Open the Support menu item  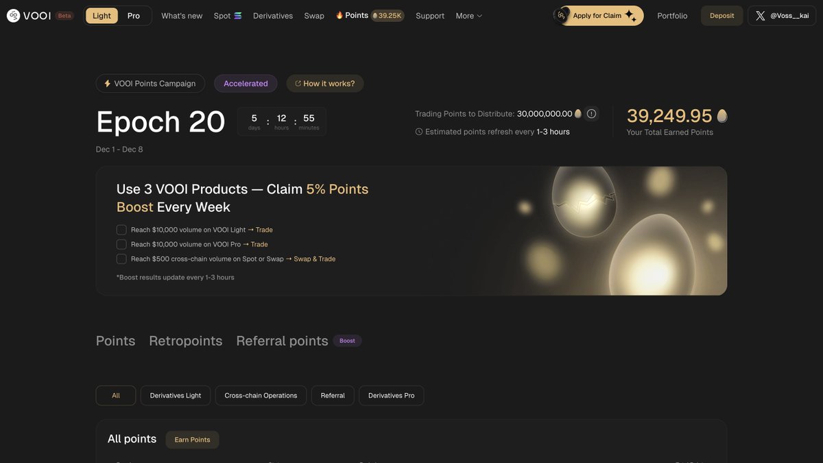430,16
